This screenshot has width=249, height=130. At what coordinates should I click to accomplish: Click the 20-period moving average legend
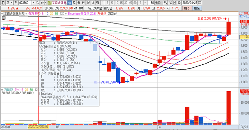(x=52, y=13)
